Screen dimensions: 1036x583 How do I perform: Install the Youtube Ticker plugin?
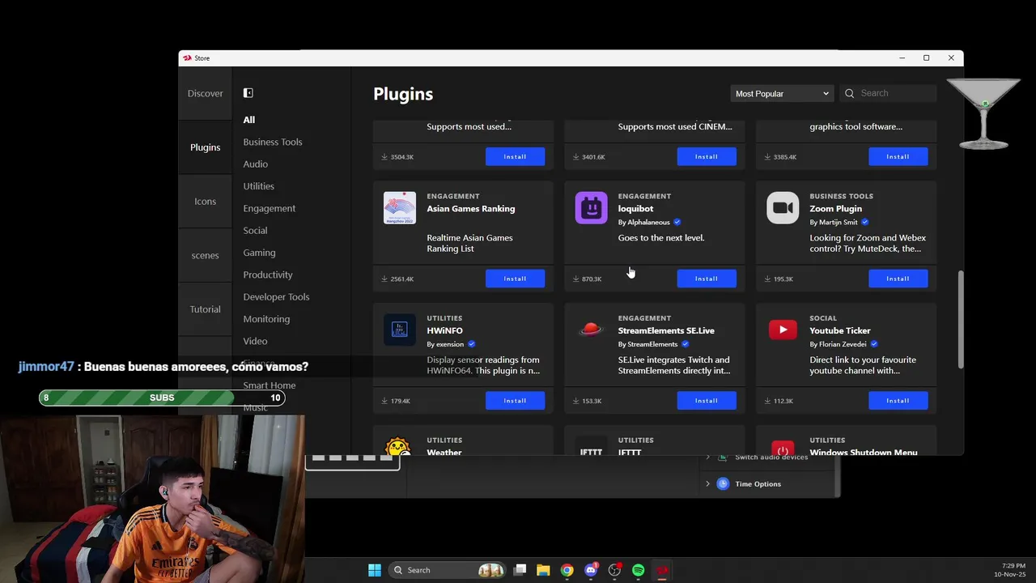coord(898,400)
